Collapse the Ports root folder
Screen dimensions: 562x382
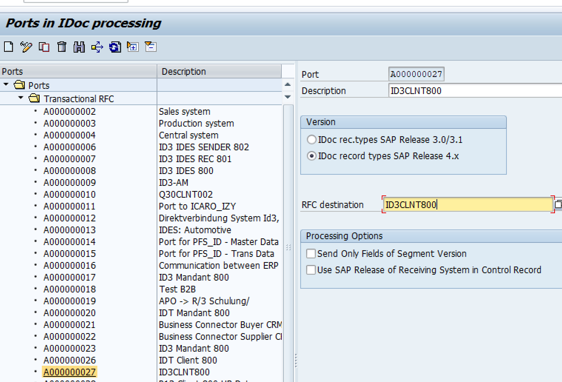tap(6, 85)
